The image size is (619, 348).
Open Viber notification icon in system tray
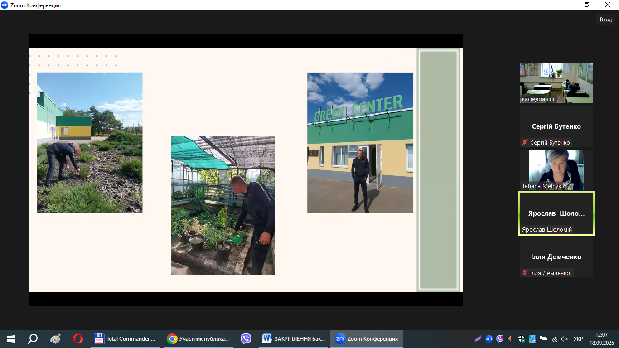click(500, 339)
